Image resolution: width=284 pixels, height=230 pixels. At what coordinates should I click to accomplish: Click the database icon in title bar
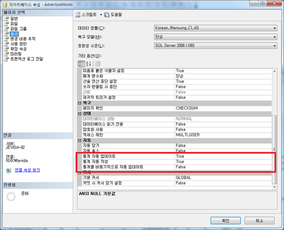(5, 5)
